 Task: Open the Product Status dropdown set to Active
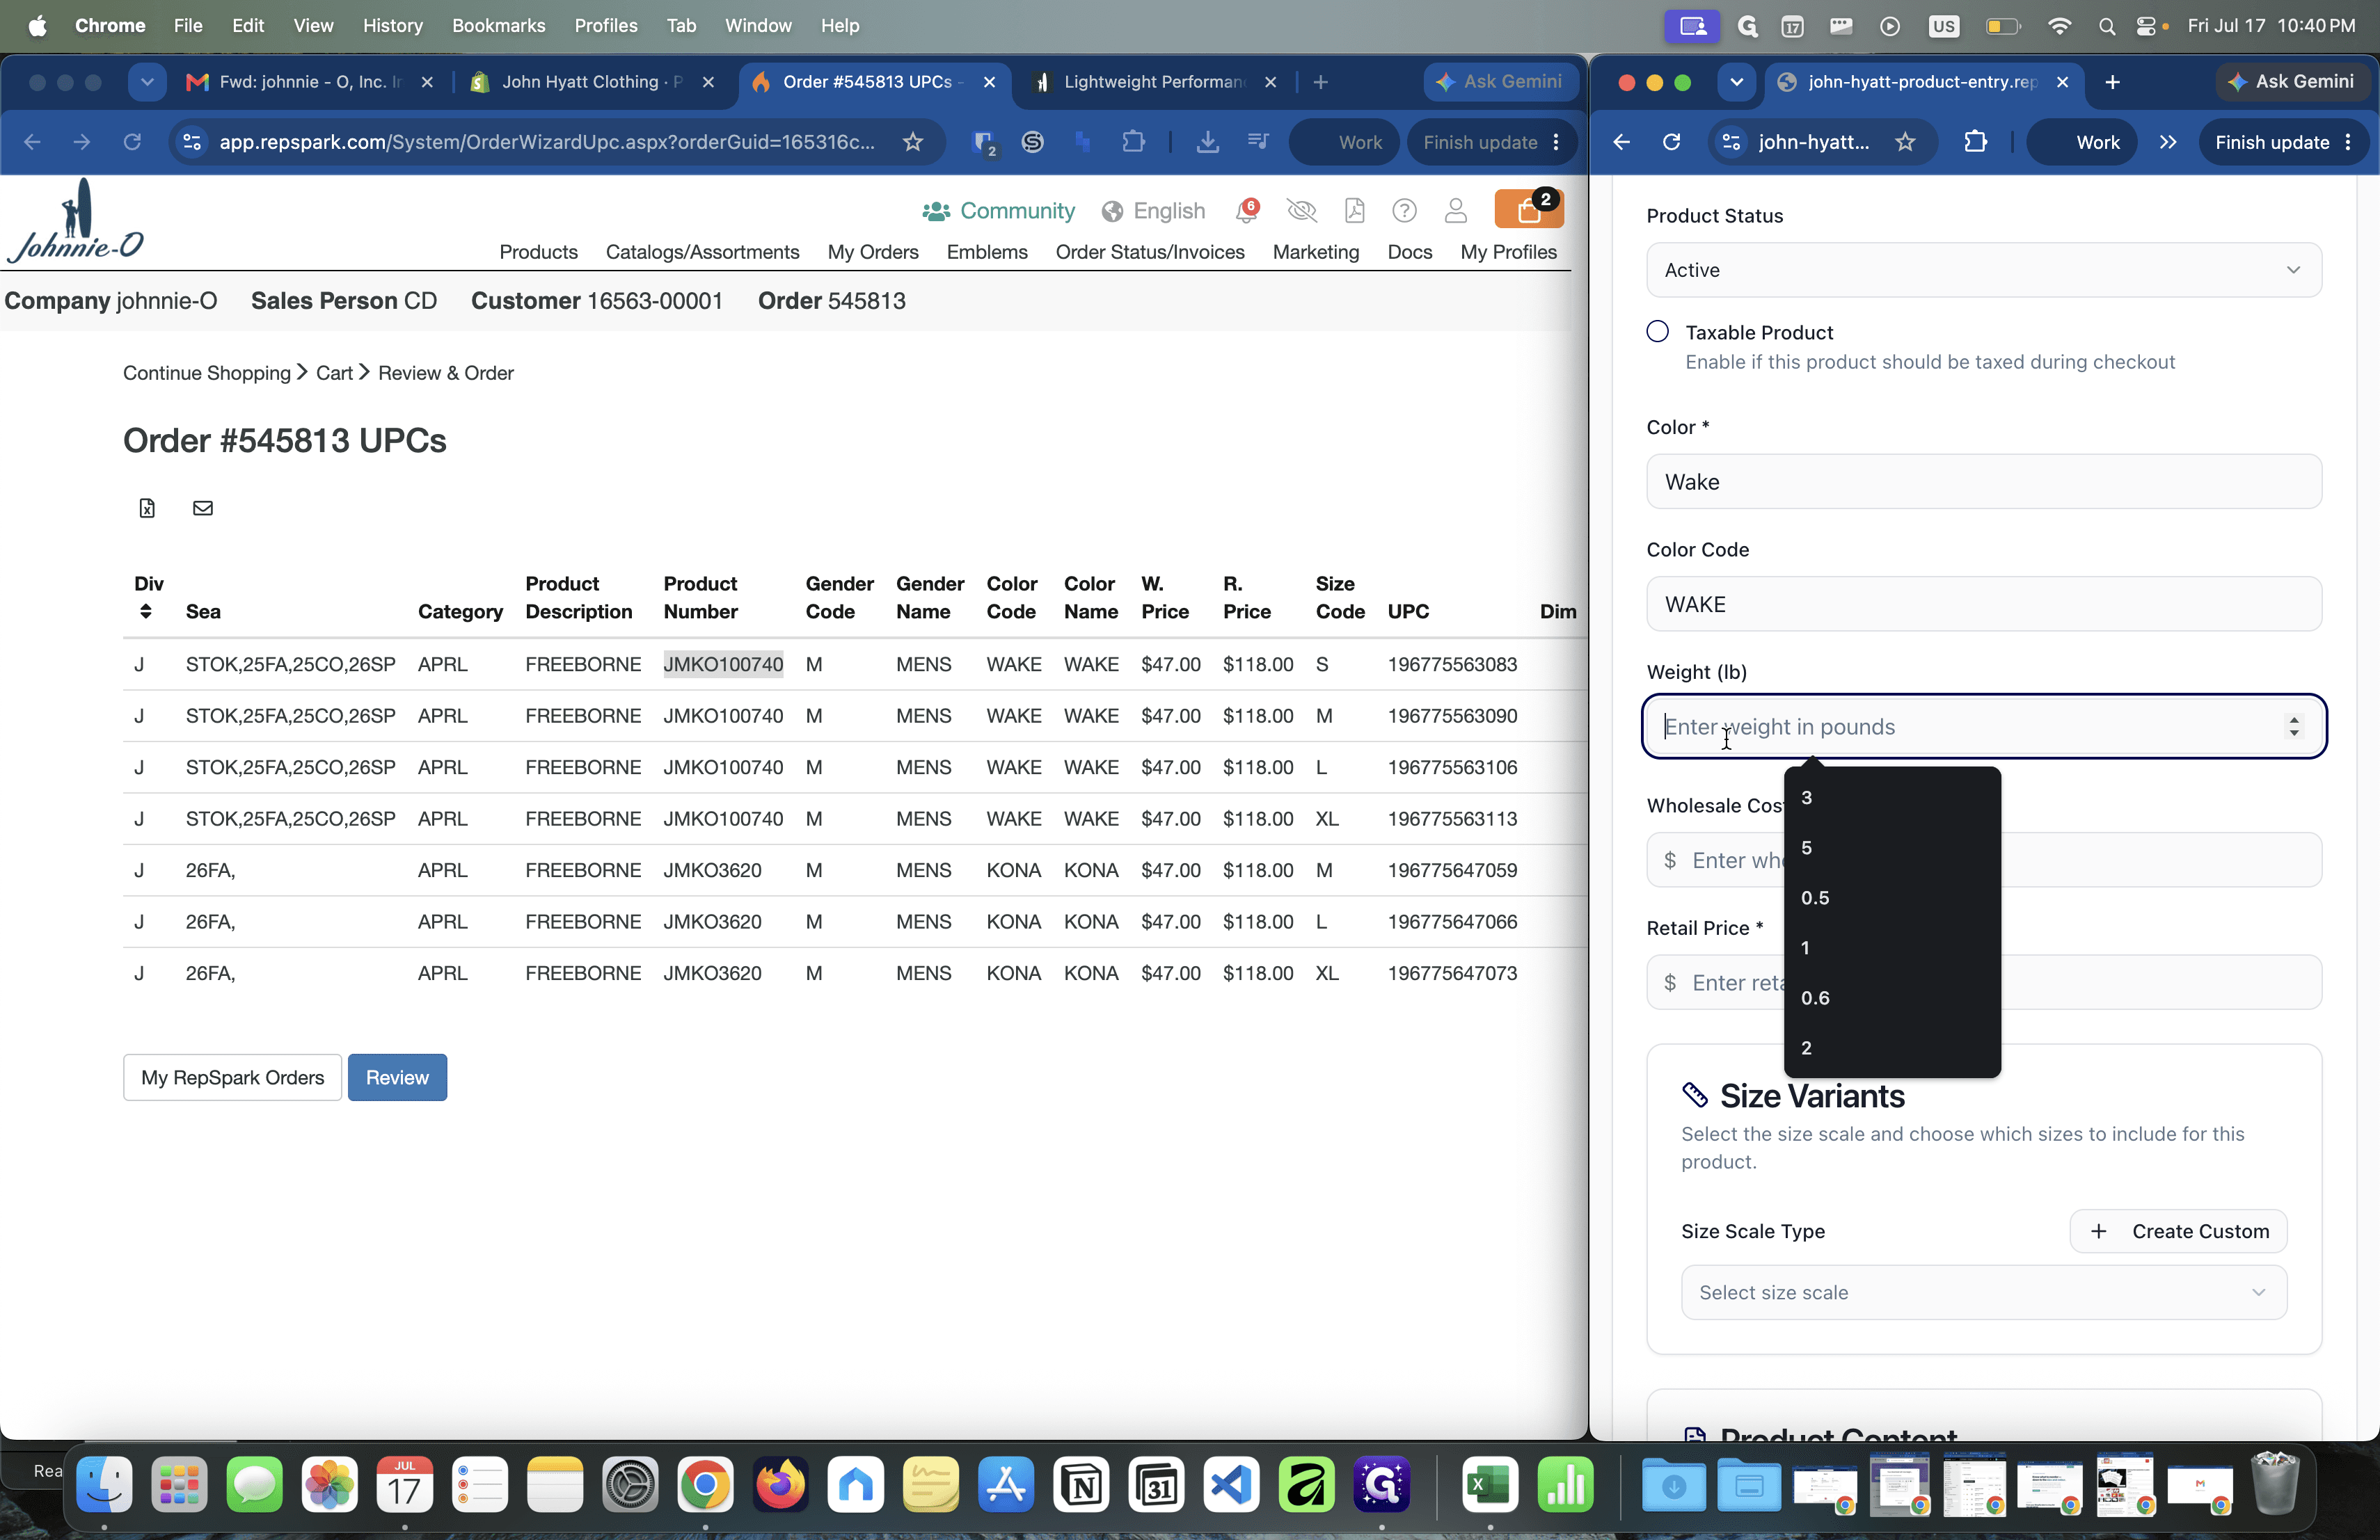point(1983,270)
